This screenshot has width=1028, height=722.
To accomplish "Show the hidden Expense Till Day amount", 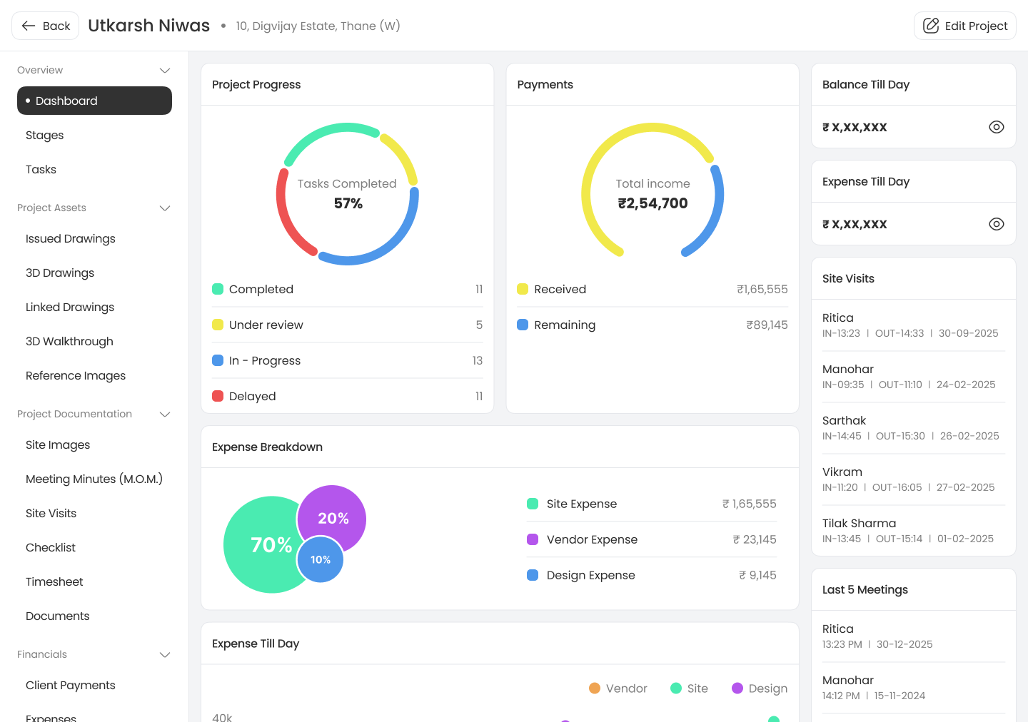I will pyautogui.click(x=996, y=224).
